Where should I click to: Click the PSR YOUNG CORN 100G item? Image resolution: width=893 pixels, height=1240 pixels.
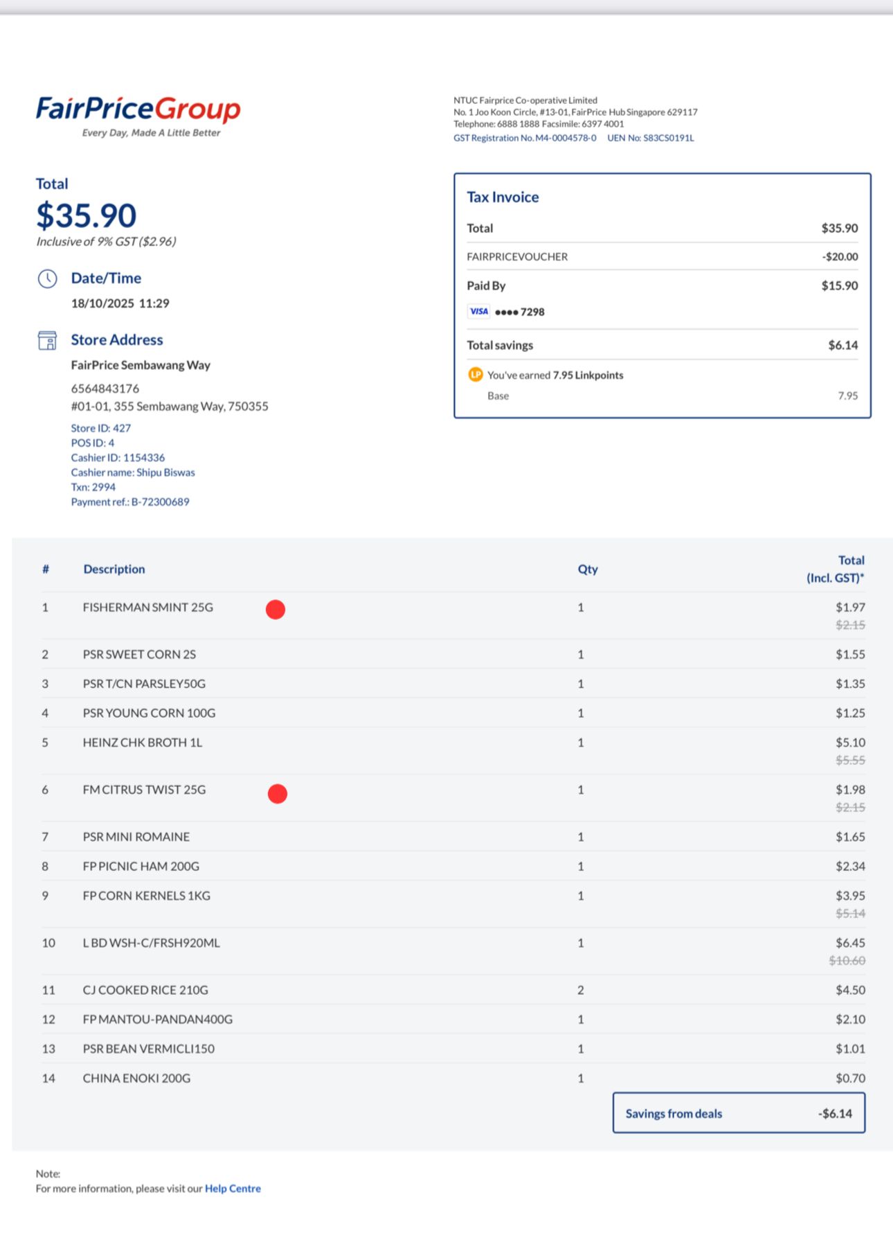tap(149, 713)
